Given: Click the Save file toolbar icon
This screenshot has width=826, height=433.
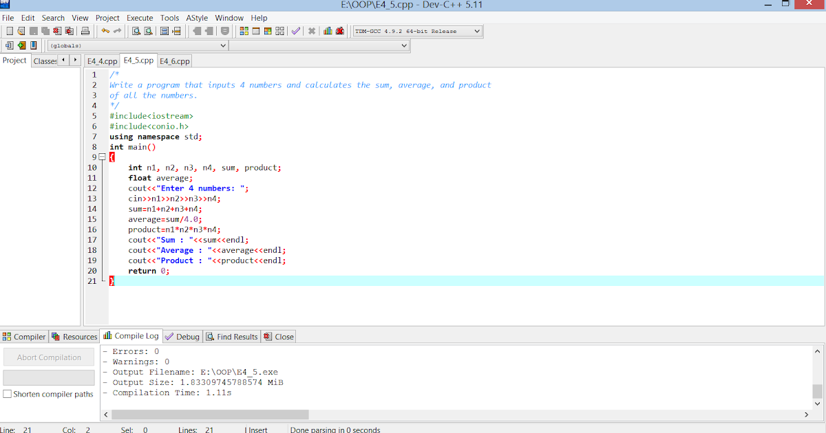Looking at the screenshot, I should [34, 31].
